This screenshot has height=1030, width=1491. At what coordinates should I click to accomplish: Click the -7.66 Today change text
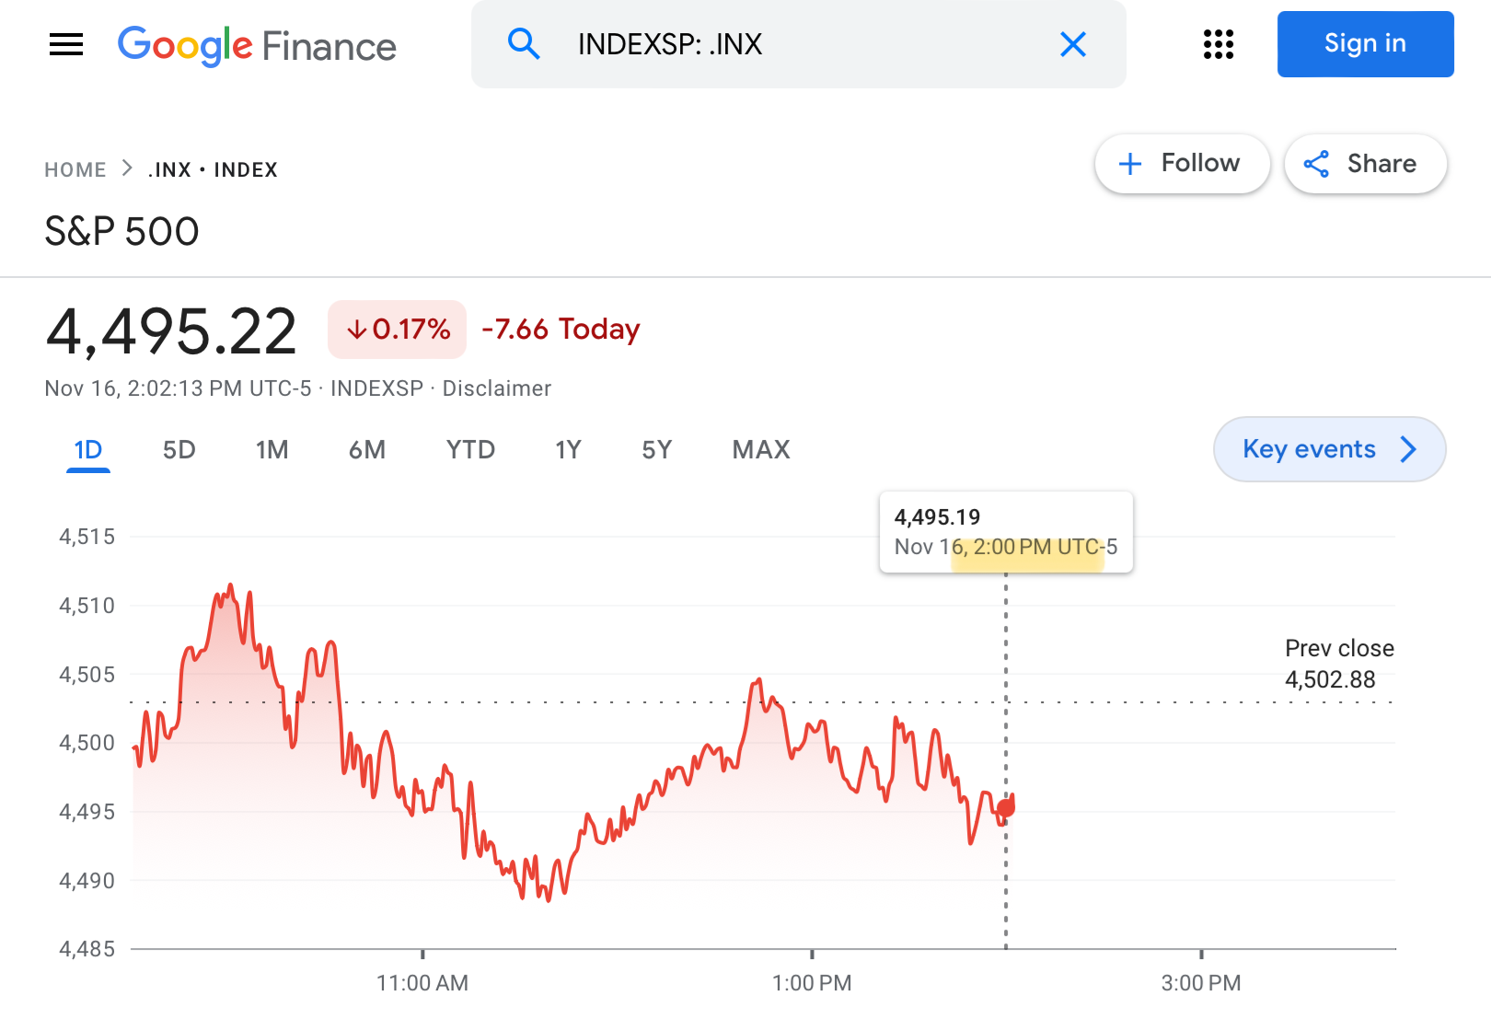[561, 330]
